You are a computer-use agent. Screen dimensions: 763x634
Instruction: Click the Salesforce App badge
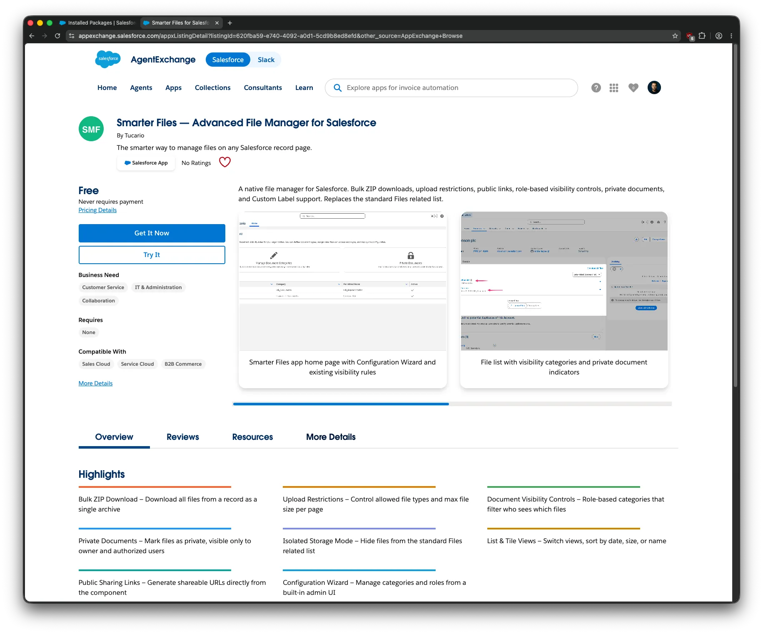(146, 163)
